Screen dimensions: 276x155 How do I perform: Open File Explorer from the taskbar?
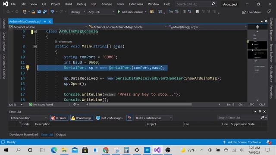64,150
